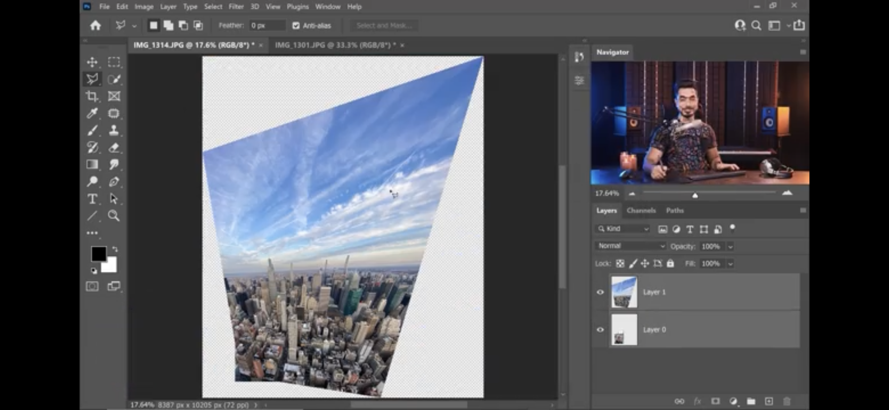Open the Normal blend mode dropdown
The width and height of the screenshot is (889, 410).
pyautogui.click(x=631, y=246)
